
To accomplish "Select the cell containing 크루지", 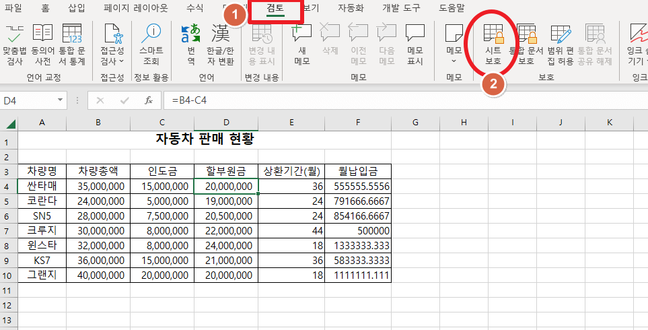I will 42,231.
